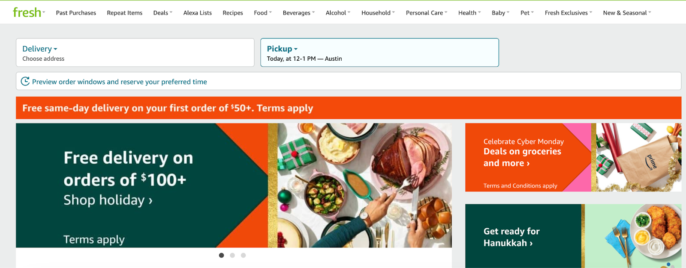Preview order windows and reserve time link
The width and height of the screenshot is (686, 268).
[120, 82]
